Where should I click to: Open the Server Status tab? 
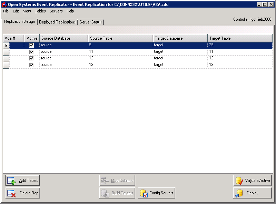coord(90,22)
